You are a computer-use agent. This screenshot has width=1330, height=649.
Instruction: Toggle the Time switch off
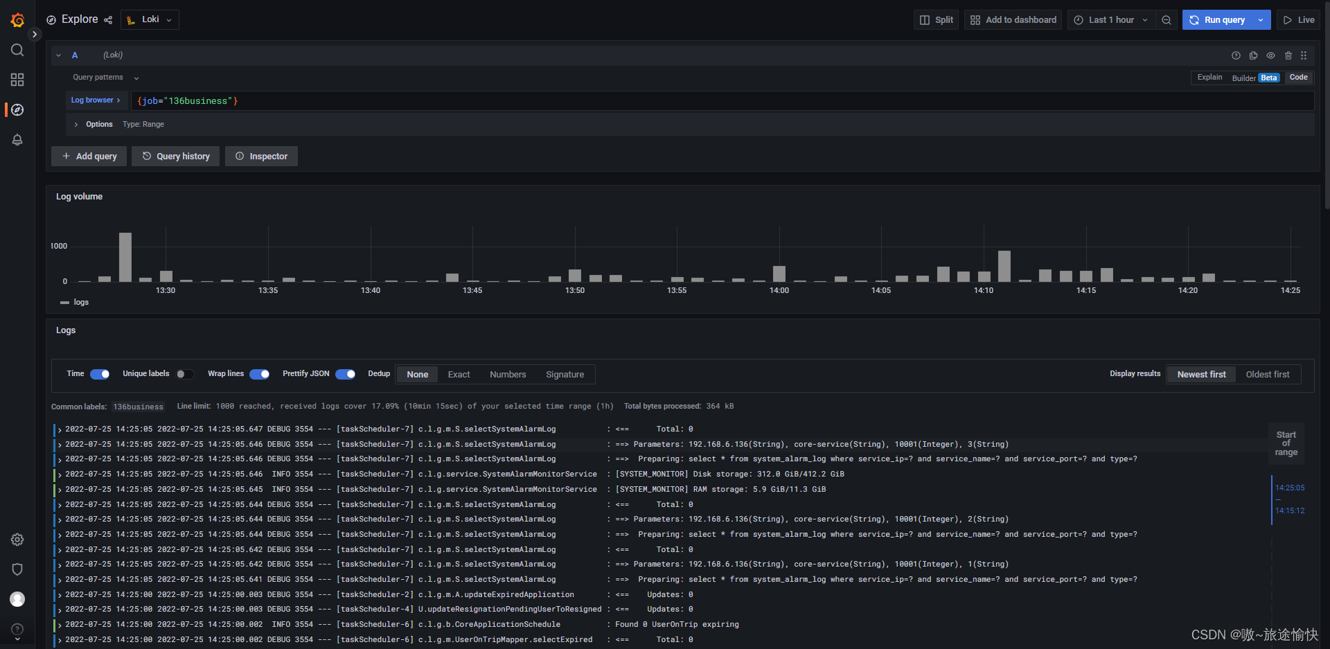pyautogui.click(x=100, y=374)
